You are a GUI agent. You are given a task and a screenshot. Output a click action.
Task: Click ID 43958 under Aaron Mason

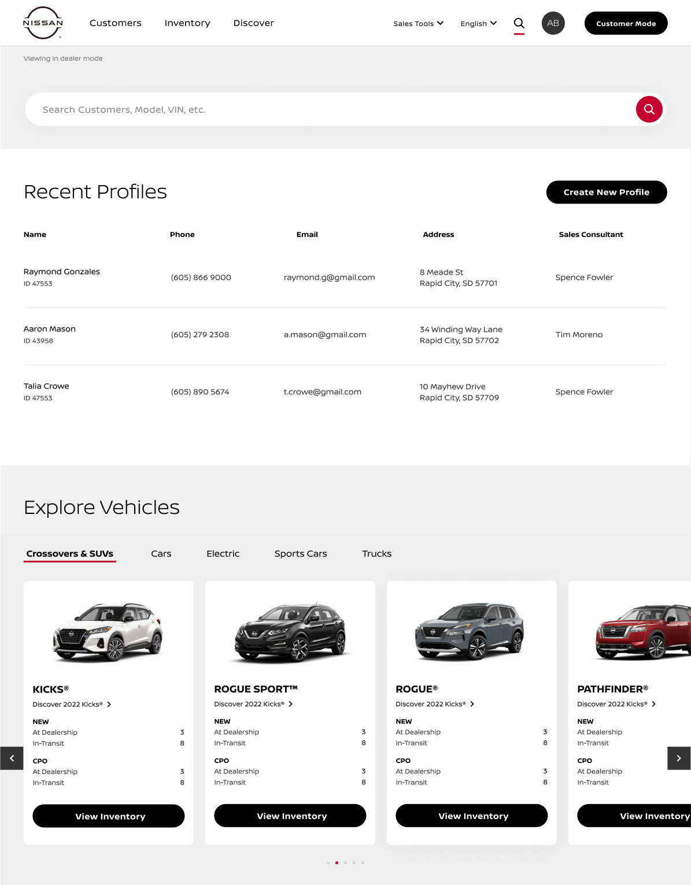tap(38, 340)
